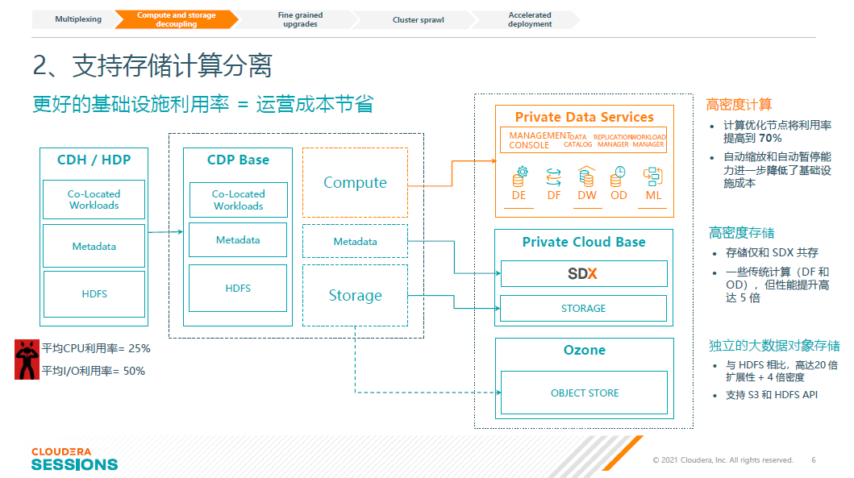The height and width of the screenshot is (478, 854).
Task: Select the Ozone heading
Action: coord(585,350)
